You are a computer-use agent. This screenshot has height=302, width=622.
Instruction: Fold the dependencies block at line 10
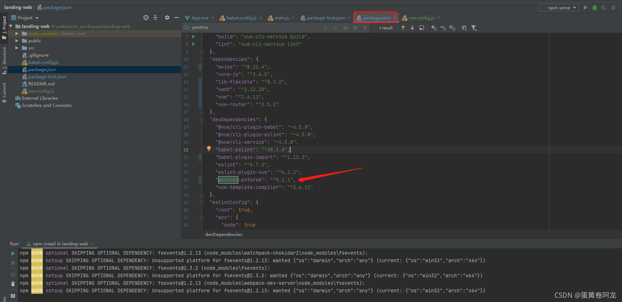tap(202, 59)
